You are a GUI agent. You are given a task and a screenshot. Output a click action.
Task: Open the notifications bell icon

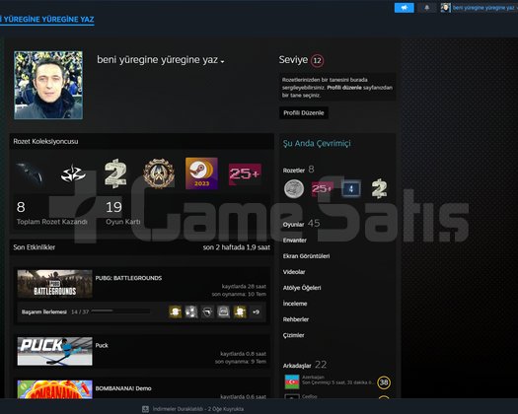[x=427, y=8]
